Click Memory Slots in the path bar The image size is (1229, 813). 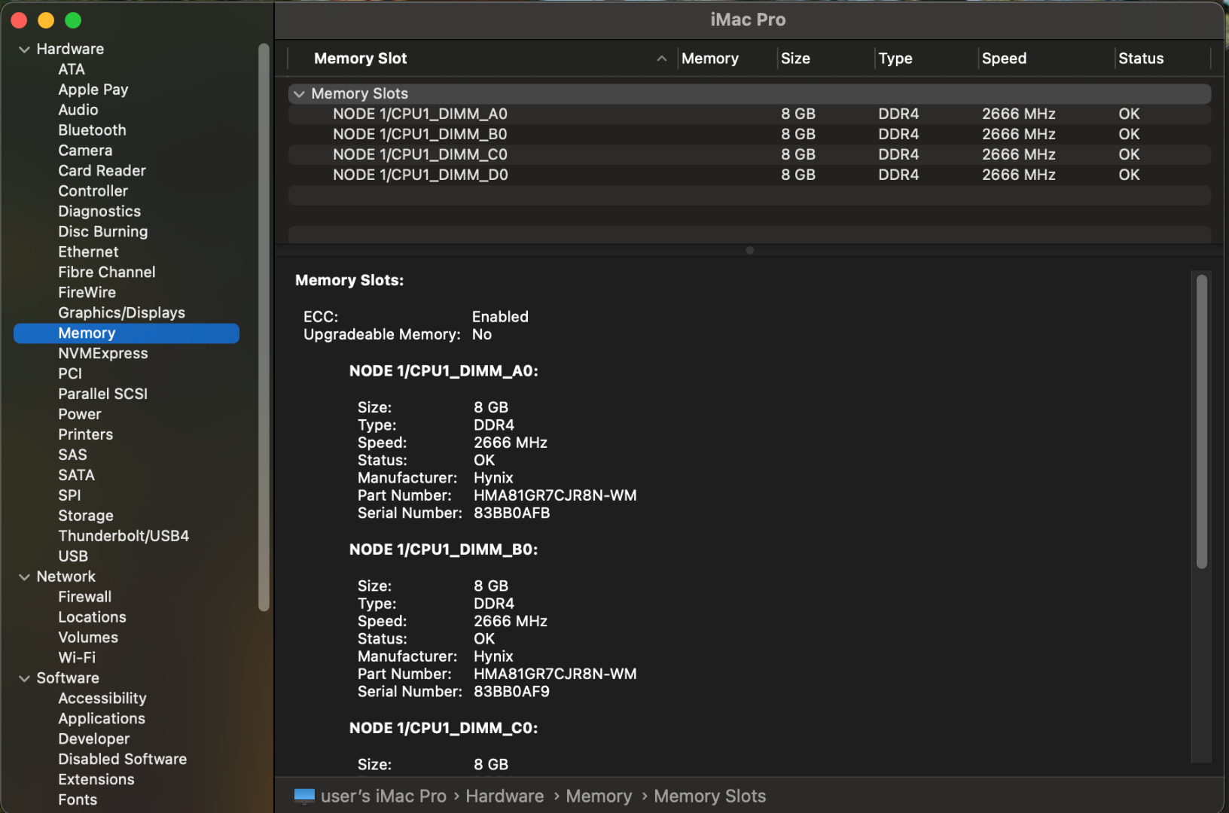point(709,796)
